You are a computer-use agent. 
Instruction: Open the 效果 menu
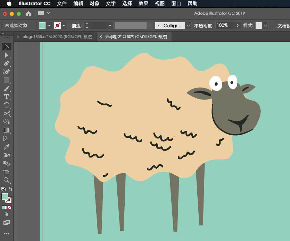(143, 3)
